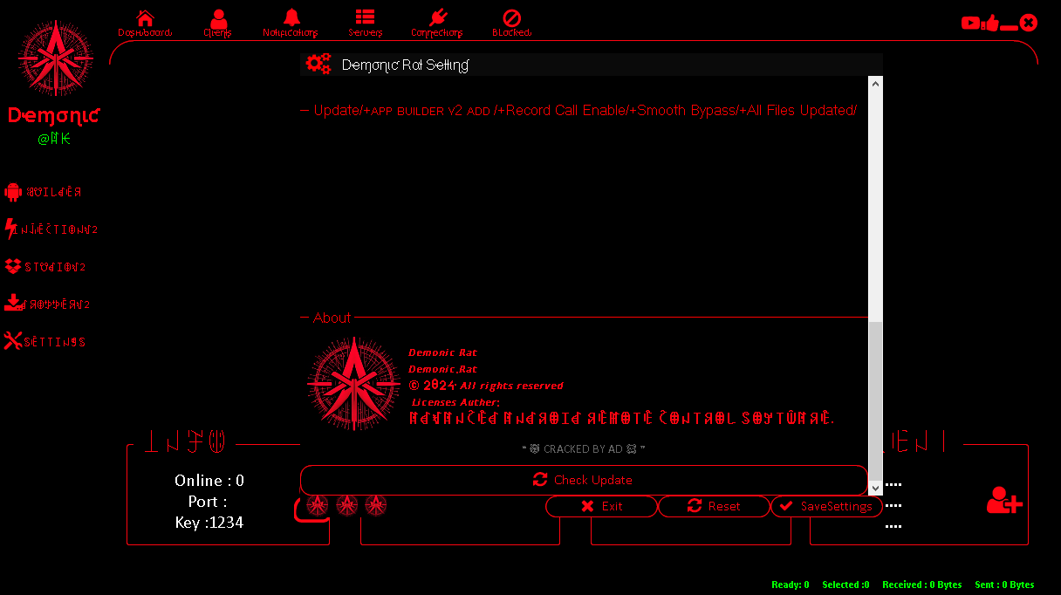Click the Servers icon in top bar
The height and width of the screenshot is (595, 1061).
(x=365, y=16)
